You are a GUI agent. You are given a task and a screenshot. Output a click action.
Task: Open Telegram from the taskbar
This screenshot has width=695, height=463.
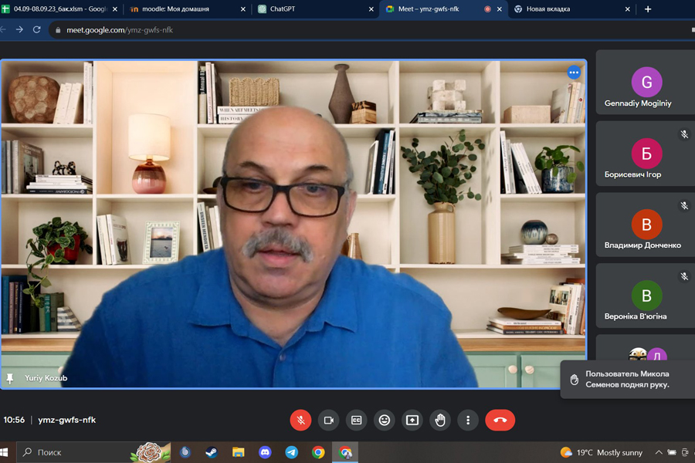pyautogui.click(x=292, y=452)
